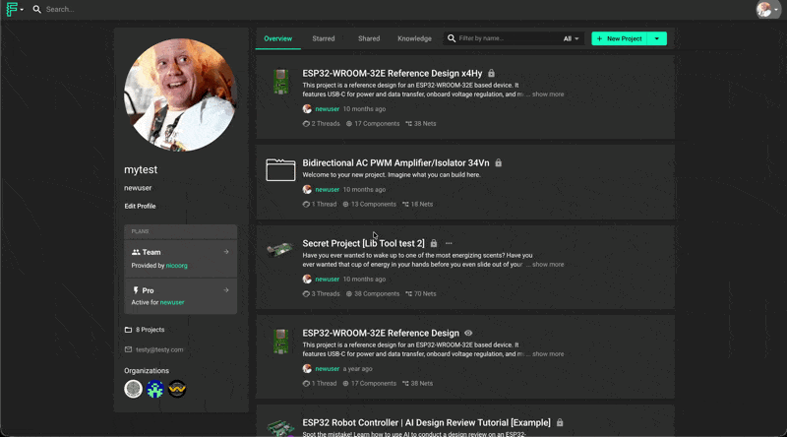Open the yellow W organization icon

[x=177, y=389]
